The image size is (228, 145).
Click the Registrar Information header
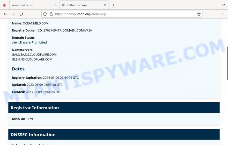tap(114, 108)
